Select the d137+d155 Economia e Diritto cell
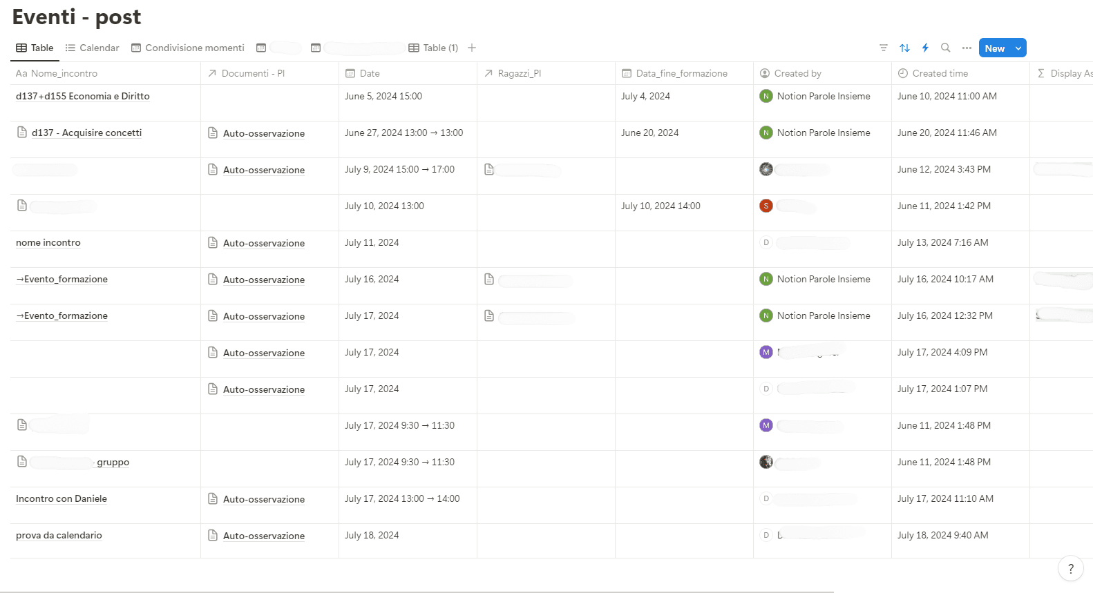This screenshot has width=1093, height=593. coord(105,103)
